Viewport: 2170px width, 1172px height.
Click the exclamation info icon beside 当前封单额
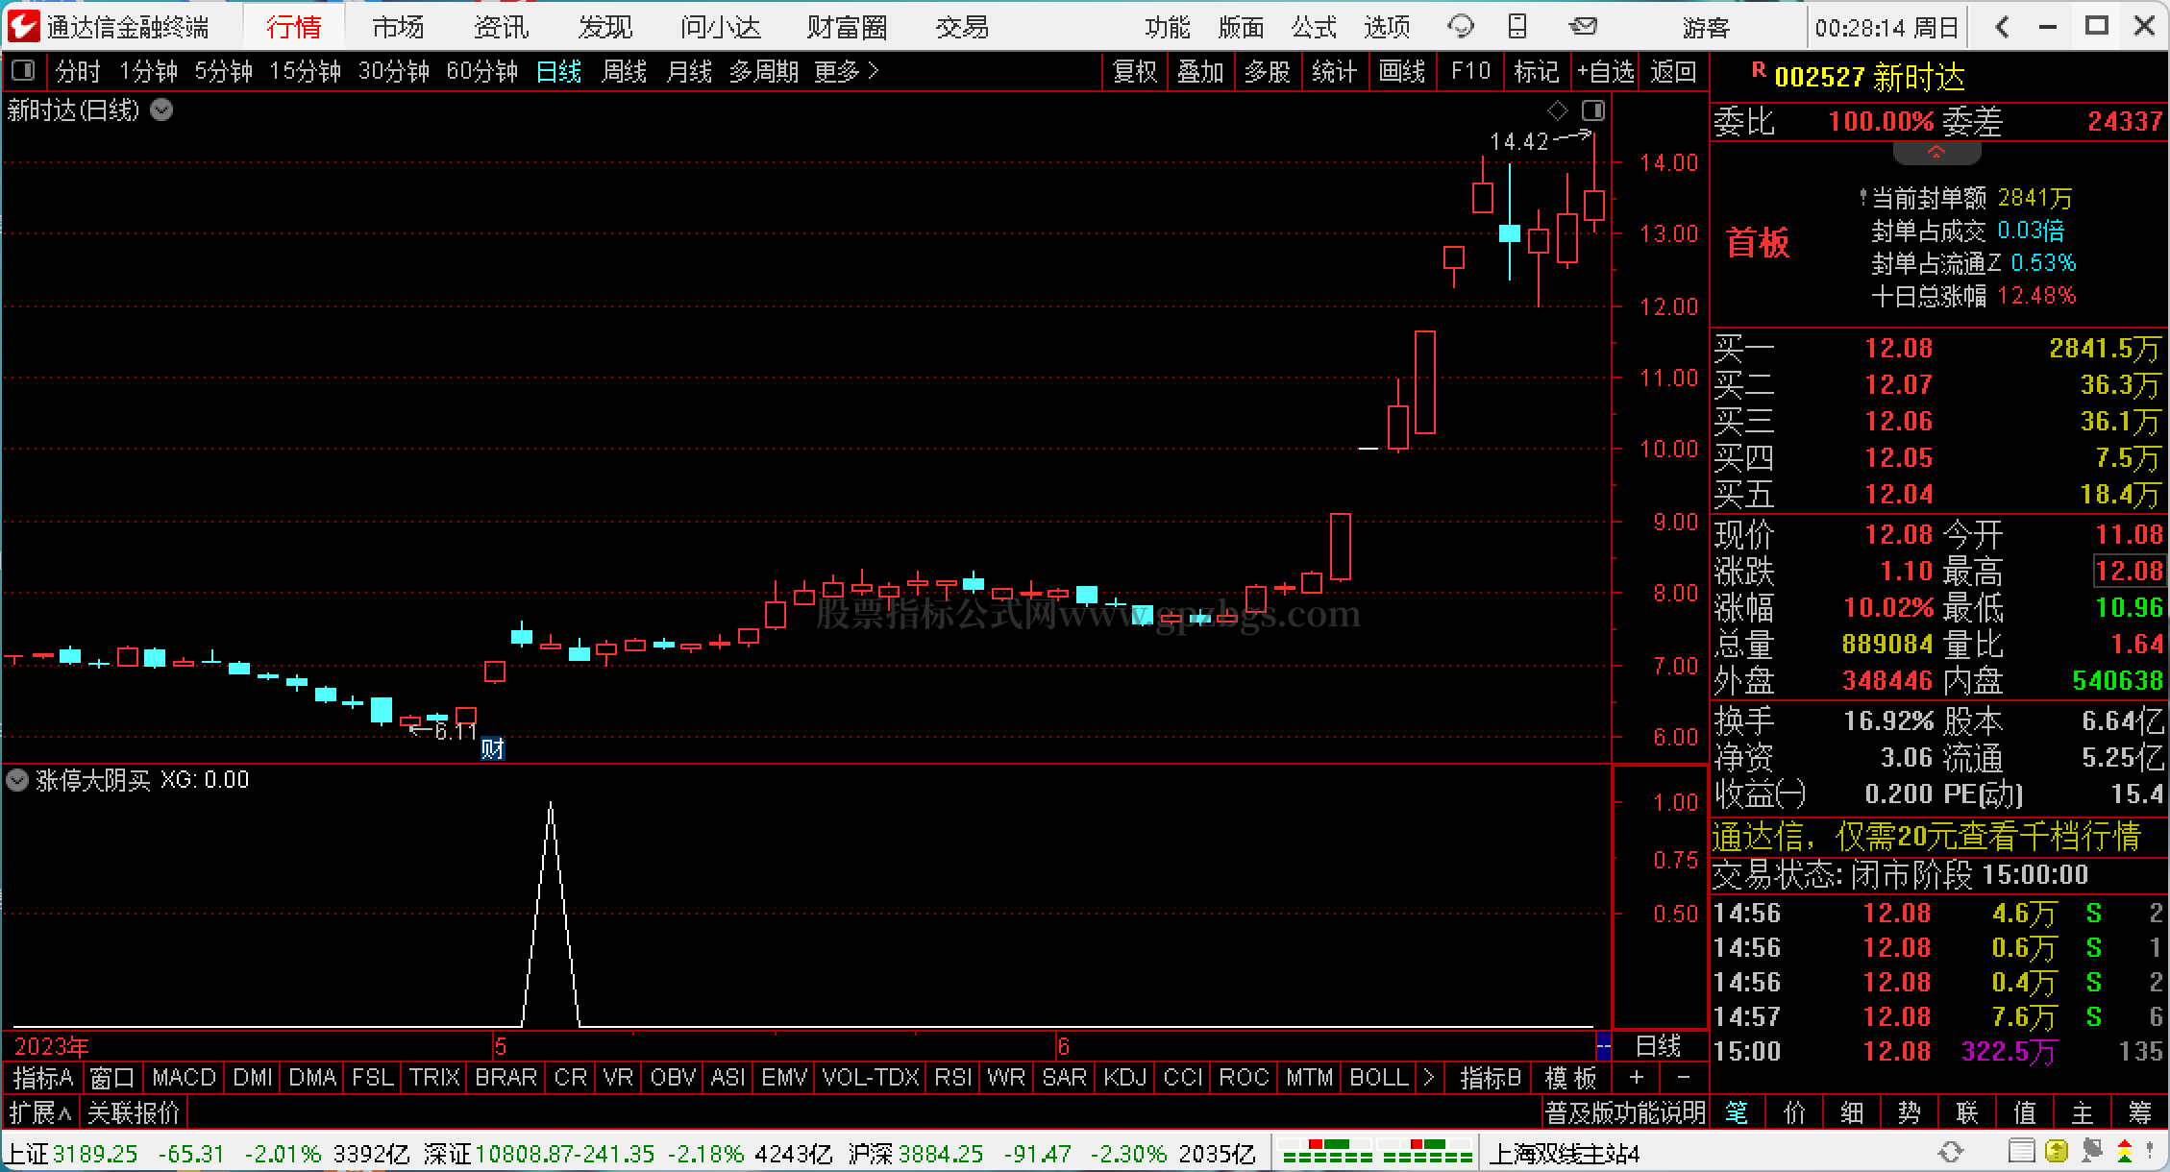1863,197
